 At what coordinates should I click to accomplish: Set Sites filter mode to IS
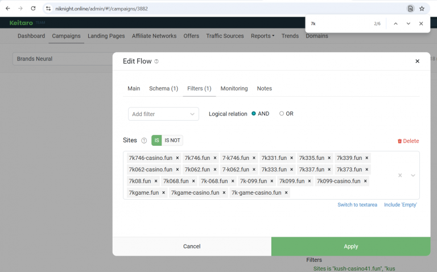pos(156,141)
